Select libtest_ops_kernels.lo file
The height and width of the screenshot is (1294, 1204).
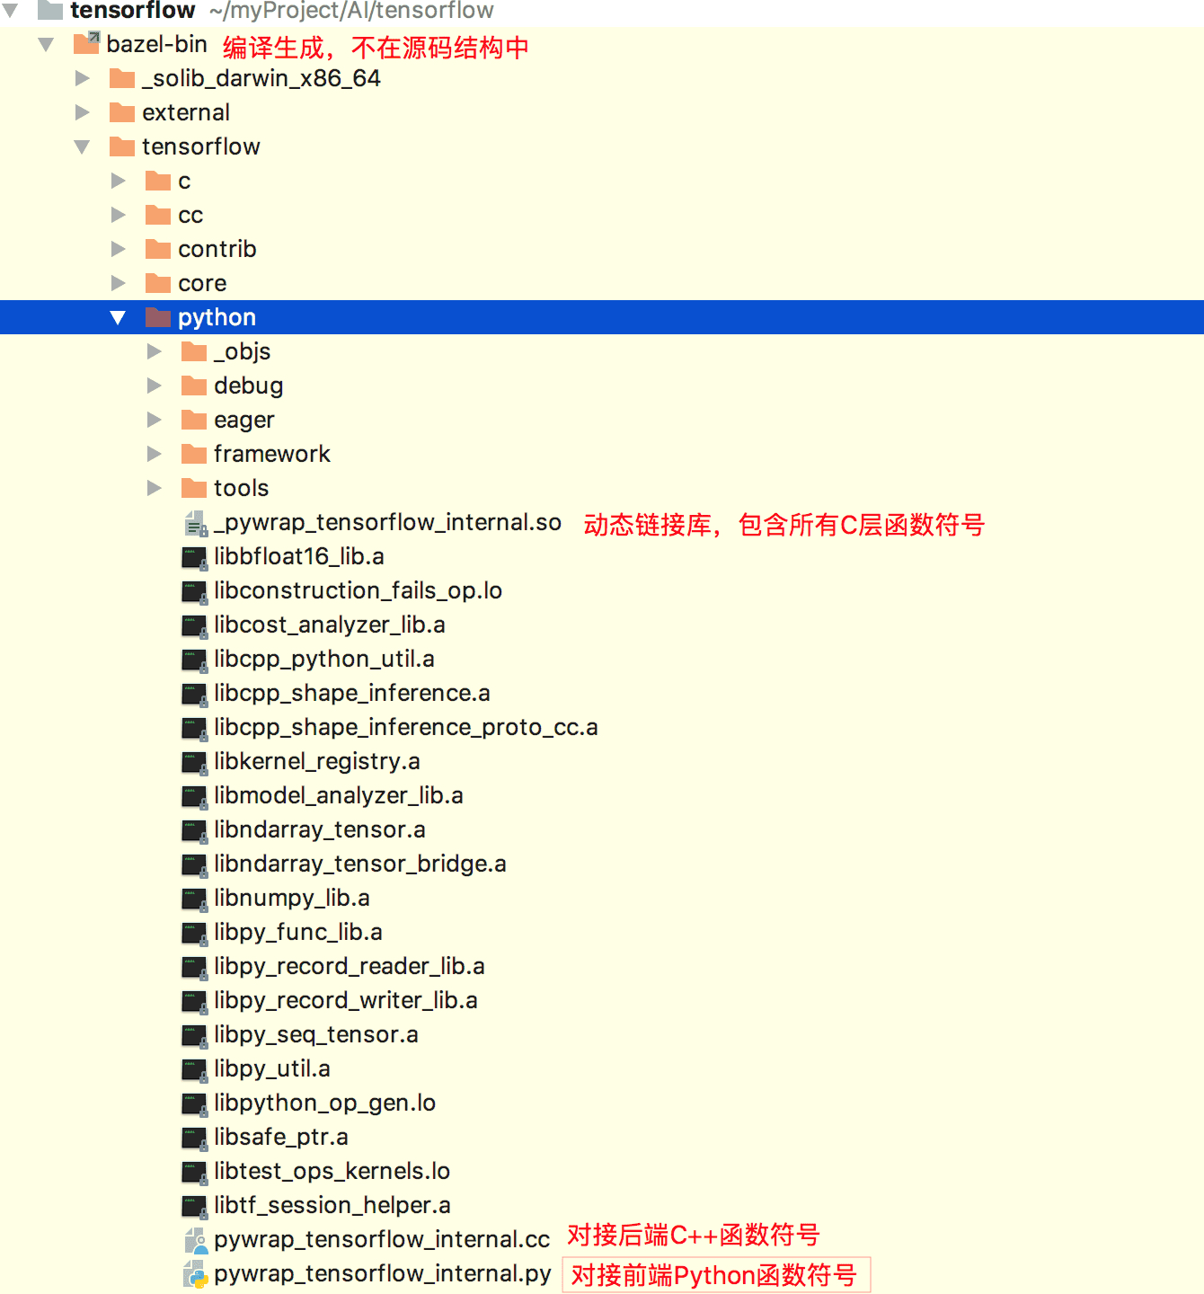click(332, 1171)
